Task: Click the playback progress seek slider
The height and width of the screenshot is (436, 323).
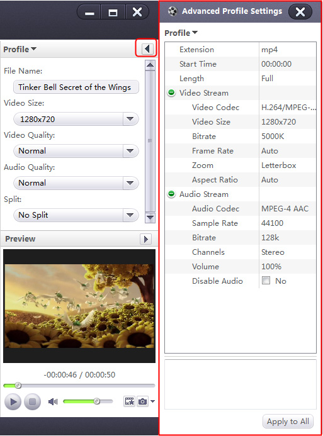Action: tap(79, 386)
